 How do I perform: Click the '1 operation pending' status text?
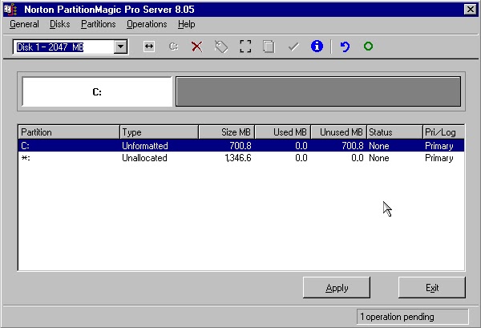[397, 317]
